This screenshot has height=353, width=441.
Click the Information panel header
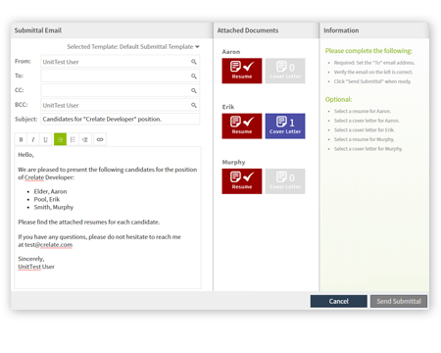point(341,30)
